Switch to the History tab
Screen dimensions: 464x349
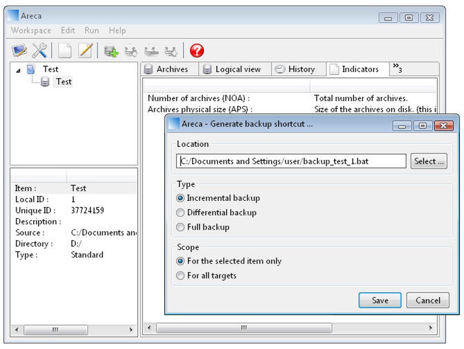(x=298, y=69)
